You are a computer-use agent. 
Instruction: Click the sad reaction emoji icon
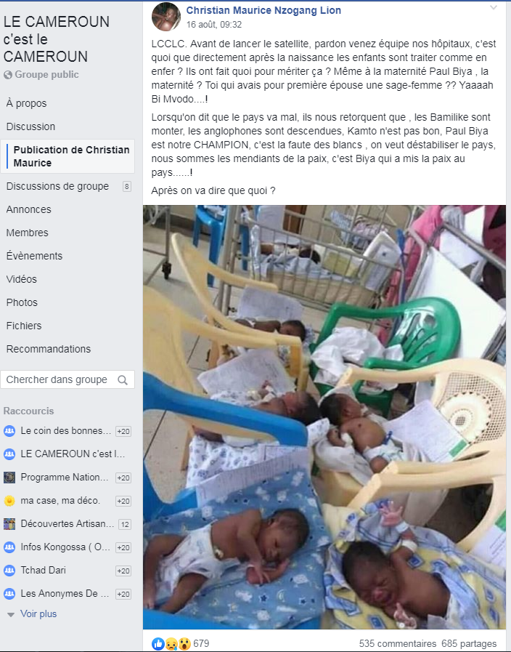(171, 644)
